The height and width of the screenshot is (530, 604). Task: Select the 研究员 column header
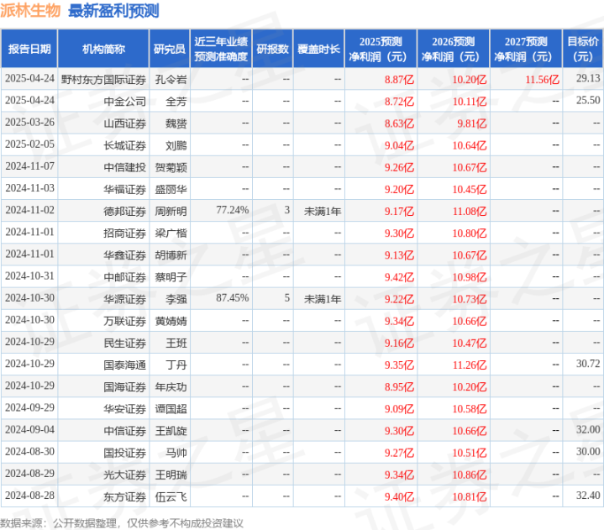pyautogui.click(x=170, y=49)
